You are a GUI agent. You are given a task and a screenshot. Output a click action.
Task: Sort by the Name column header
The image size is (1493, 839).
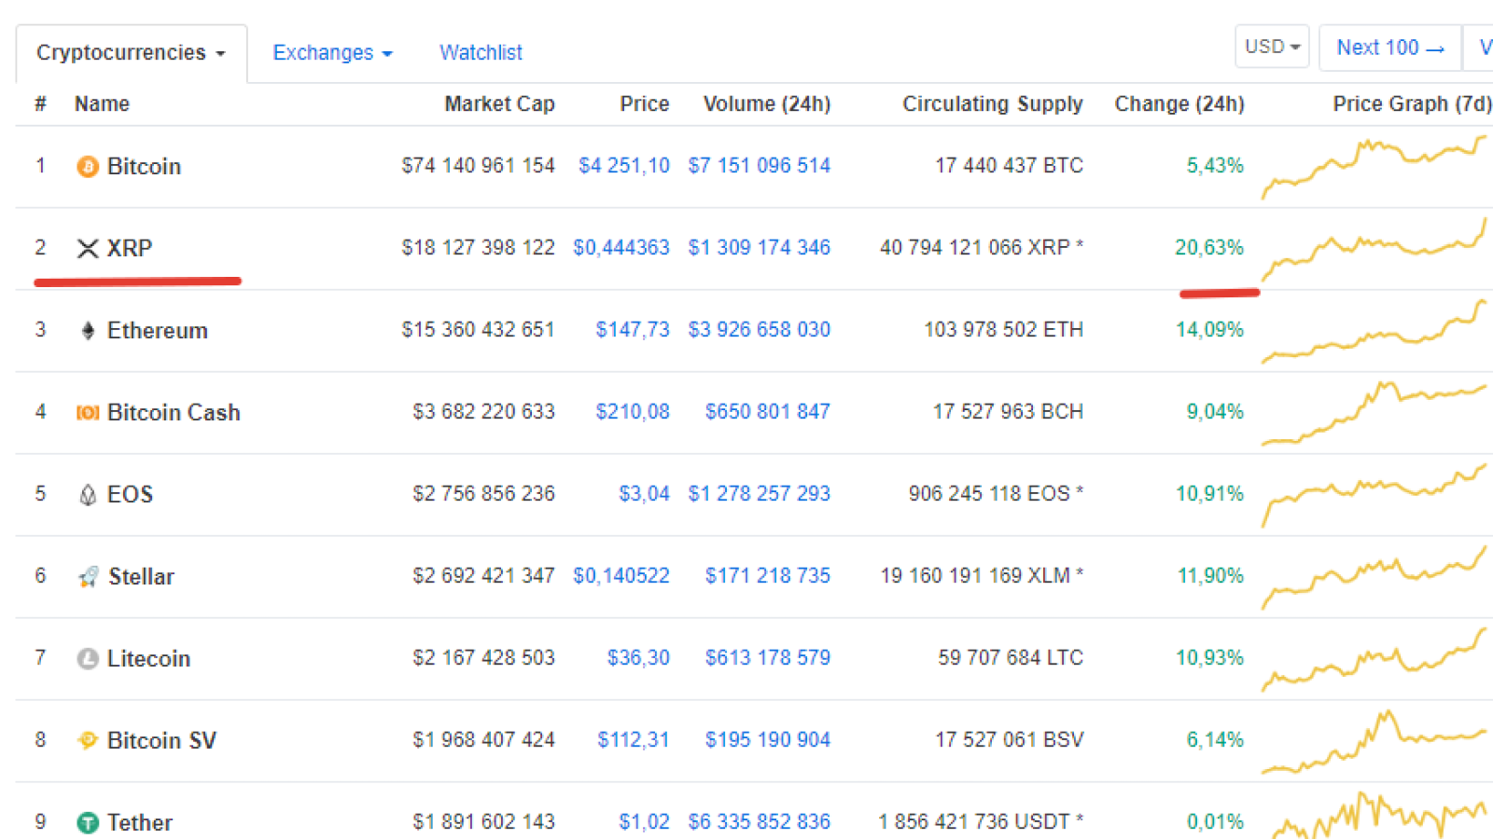pos(102,103)
